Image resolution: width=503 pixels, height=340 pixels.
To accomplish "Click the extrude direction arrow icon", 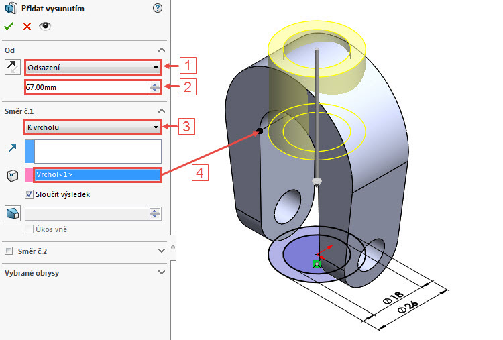I will pyautogui.click(x=13, y=148).
